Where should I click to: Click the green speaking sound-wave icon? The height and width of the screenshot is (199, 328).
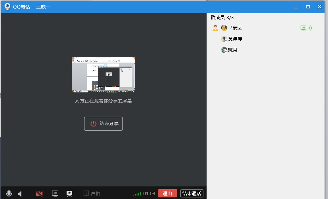click(310, 28)
